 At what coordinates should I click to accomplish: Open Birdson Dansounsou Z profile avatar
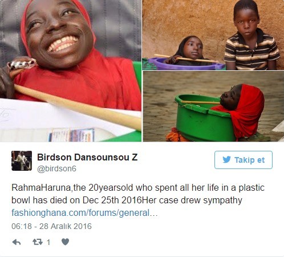(x=22, y=160)
